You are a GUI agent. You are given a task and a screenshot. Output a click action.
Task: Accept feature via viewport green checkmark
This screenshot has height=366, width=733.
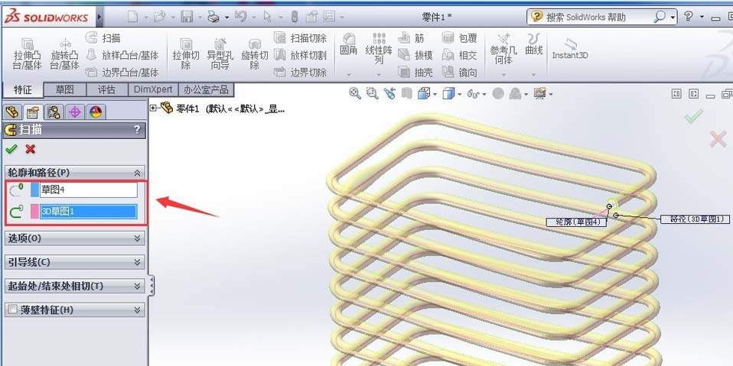coord(694,116)
